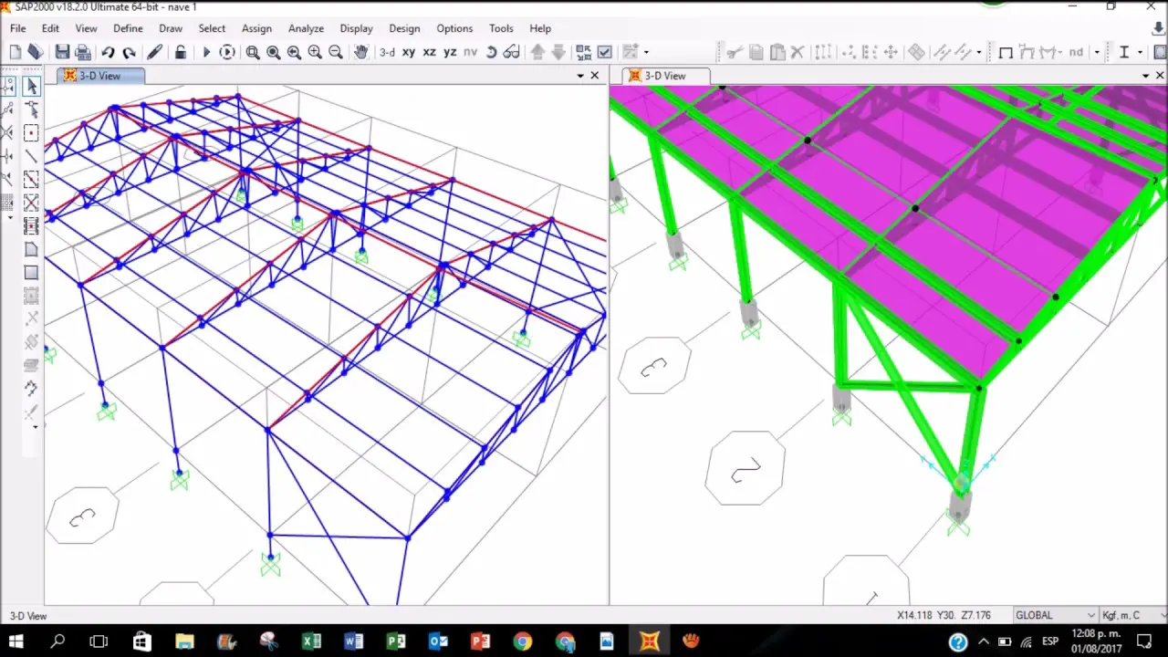Open the GLOBAL coordinate system dropdown
Image resolution: width=1168 pixels, height=657 pixels.
[x=1054, y=615]
